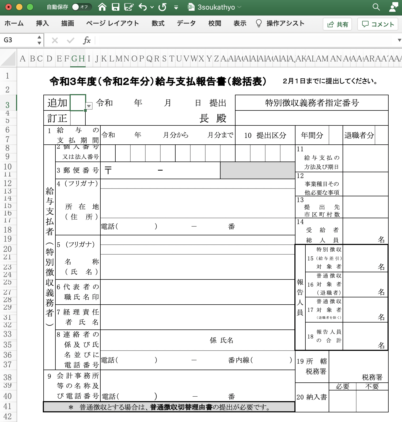Click the 長 殿 cell
This screenshot has height=422, width=402.
click(x=213, y=118)
